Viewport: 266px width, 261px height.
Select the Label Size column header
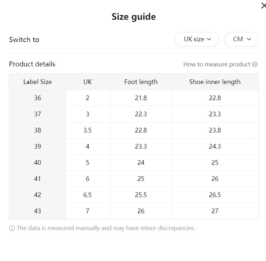[37, 82]
